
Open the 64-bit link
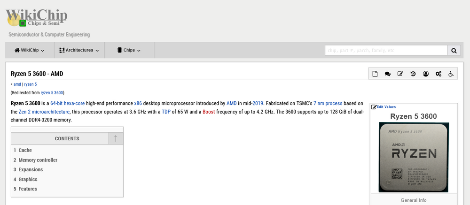tap(57, 104)
